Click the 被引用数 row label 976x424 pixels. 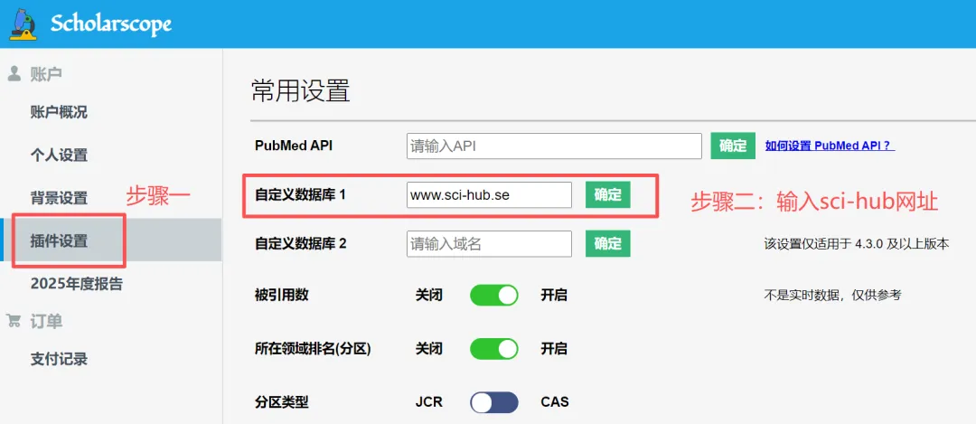[281, 295]
